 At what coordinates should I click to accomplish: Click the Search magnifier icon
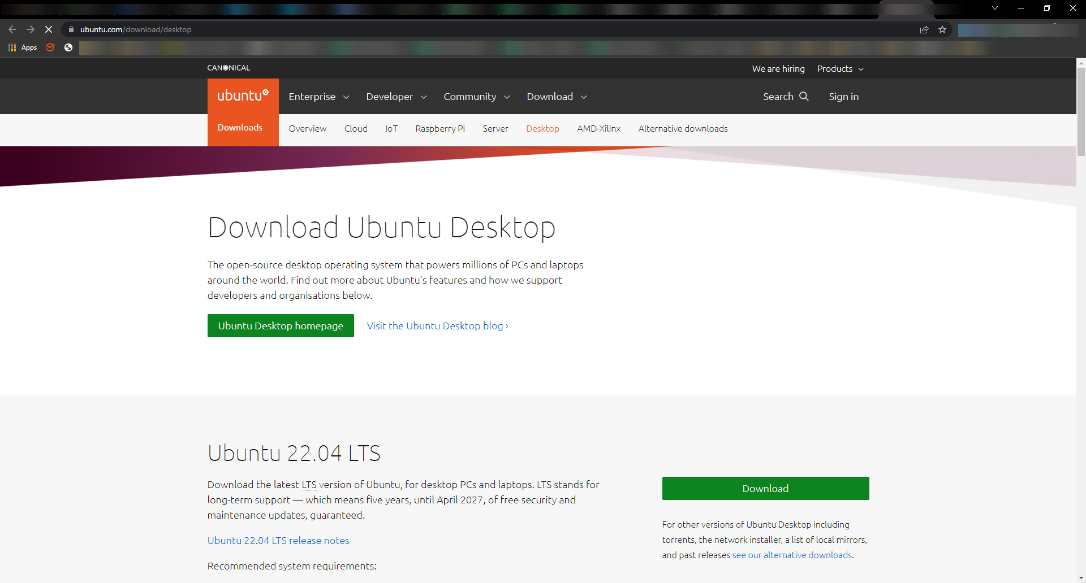pyautogui.click(x=804, y=97)
